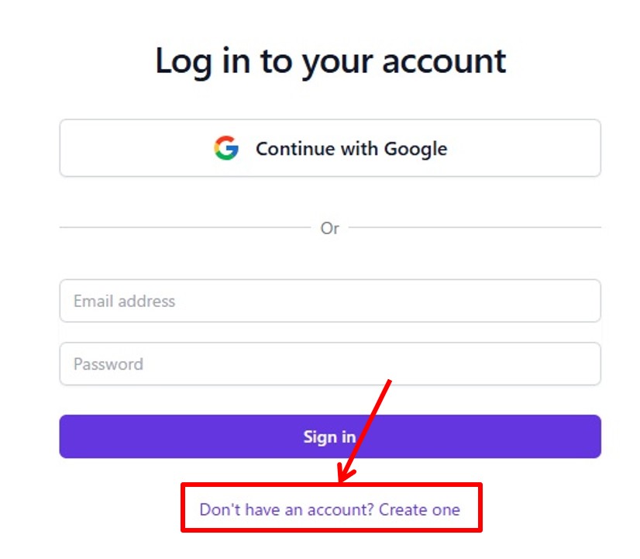Click the "Sign in" label text
640x559 pixels.
[329, 437]
